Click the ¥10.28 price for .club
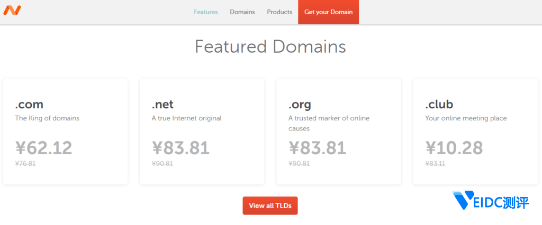Screen dimensions: 542x225 click(454, 148)
